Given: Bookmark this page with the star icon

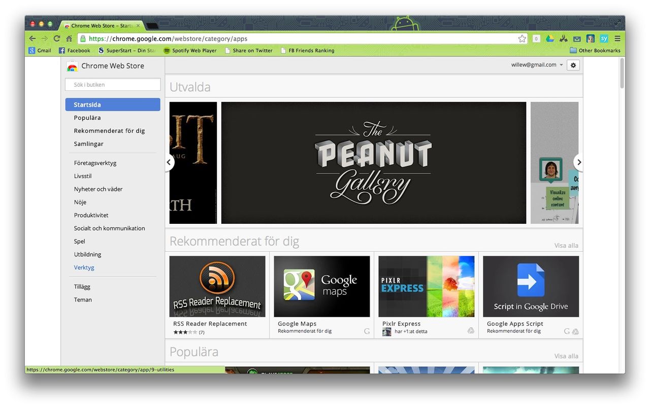Looking at the screenshot, I should coord(522,39).
